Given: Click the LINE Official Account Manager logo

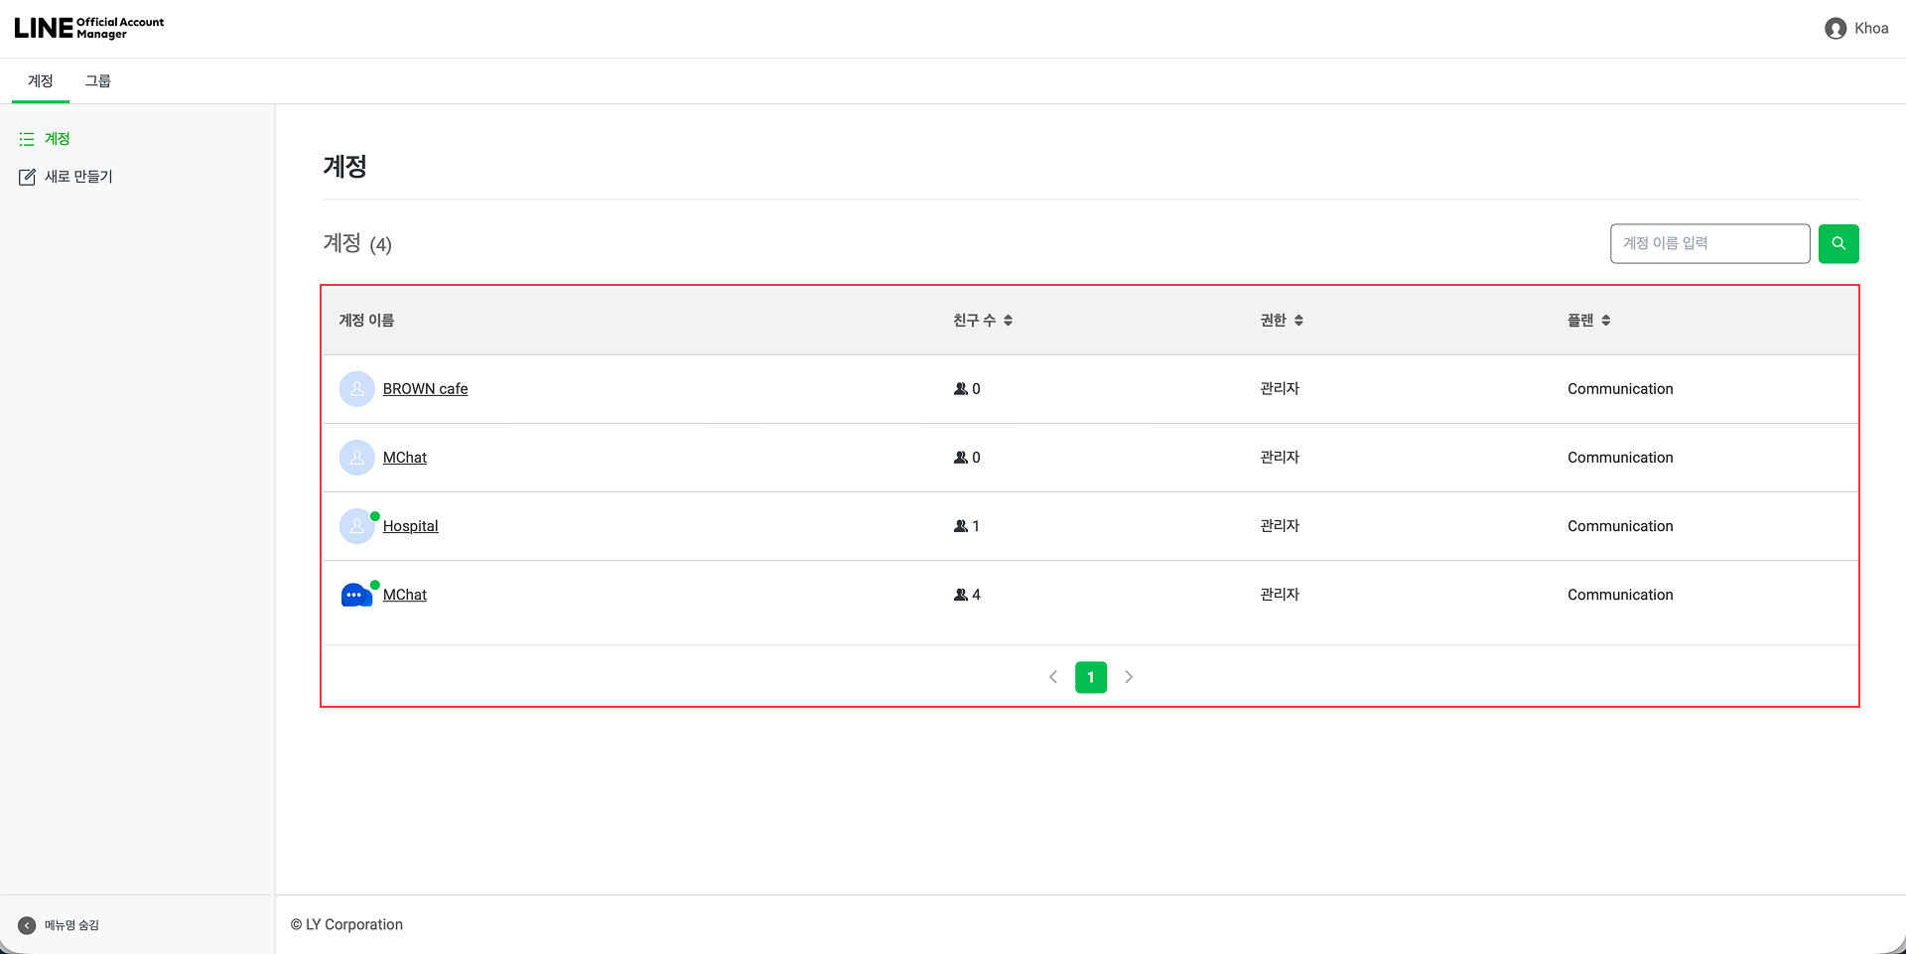Looking at the screenshot, I should coord(89,28).
